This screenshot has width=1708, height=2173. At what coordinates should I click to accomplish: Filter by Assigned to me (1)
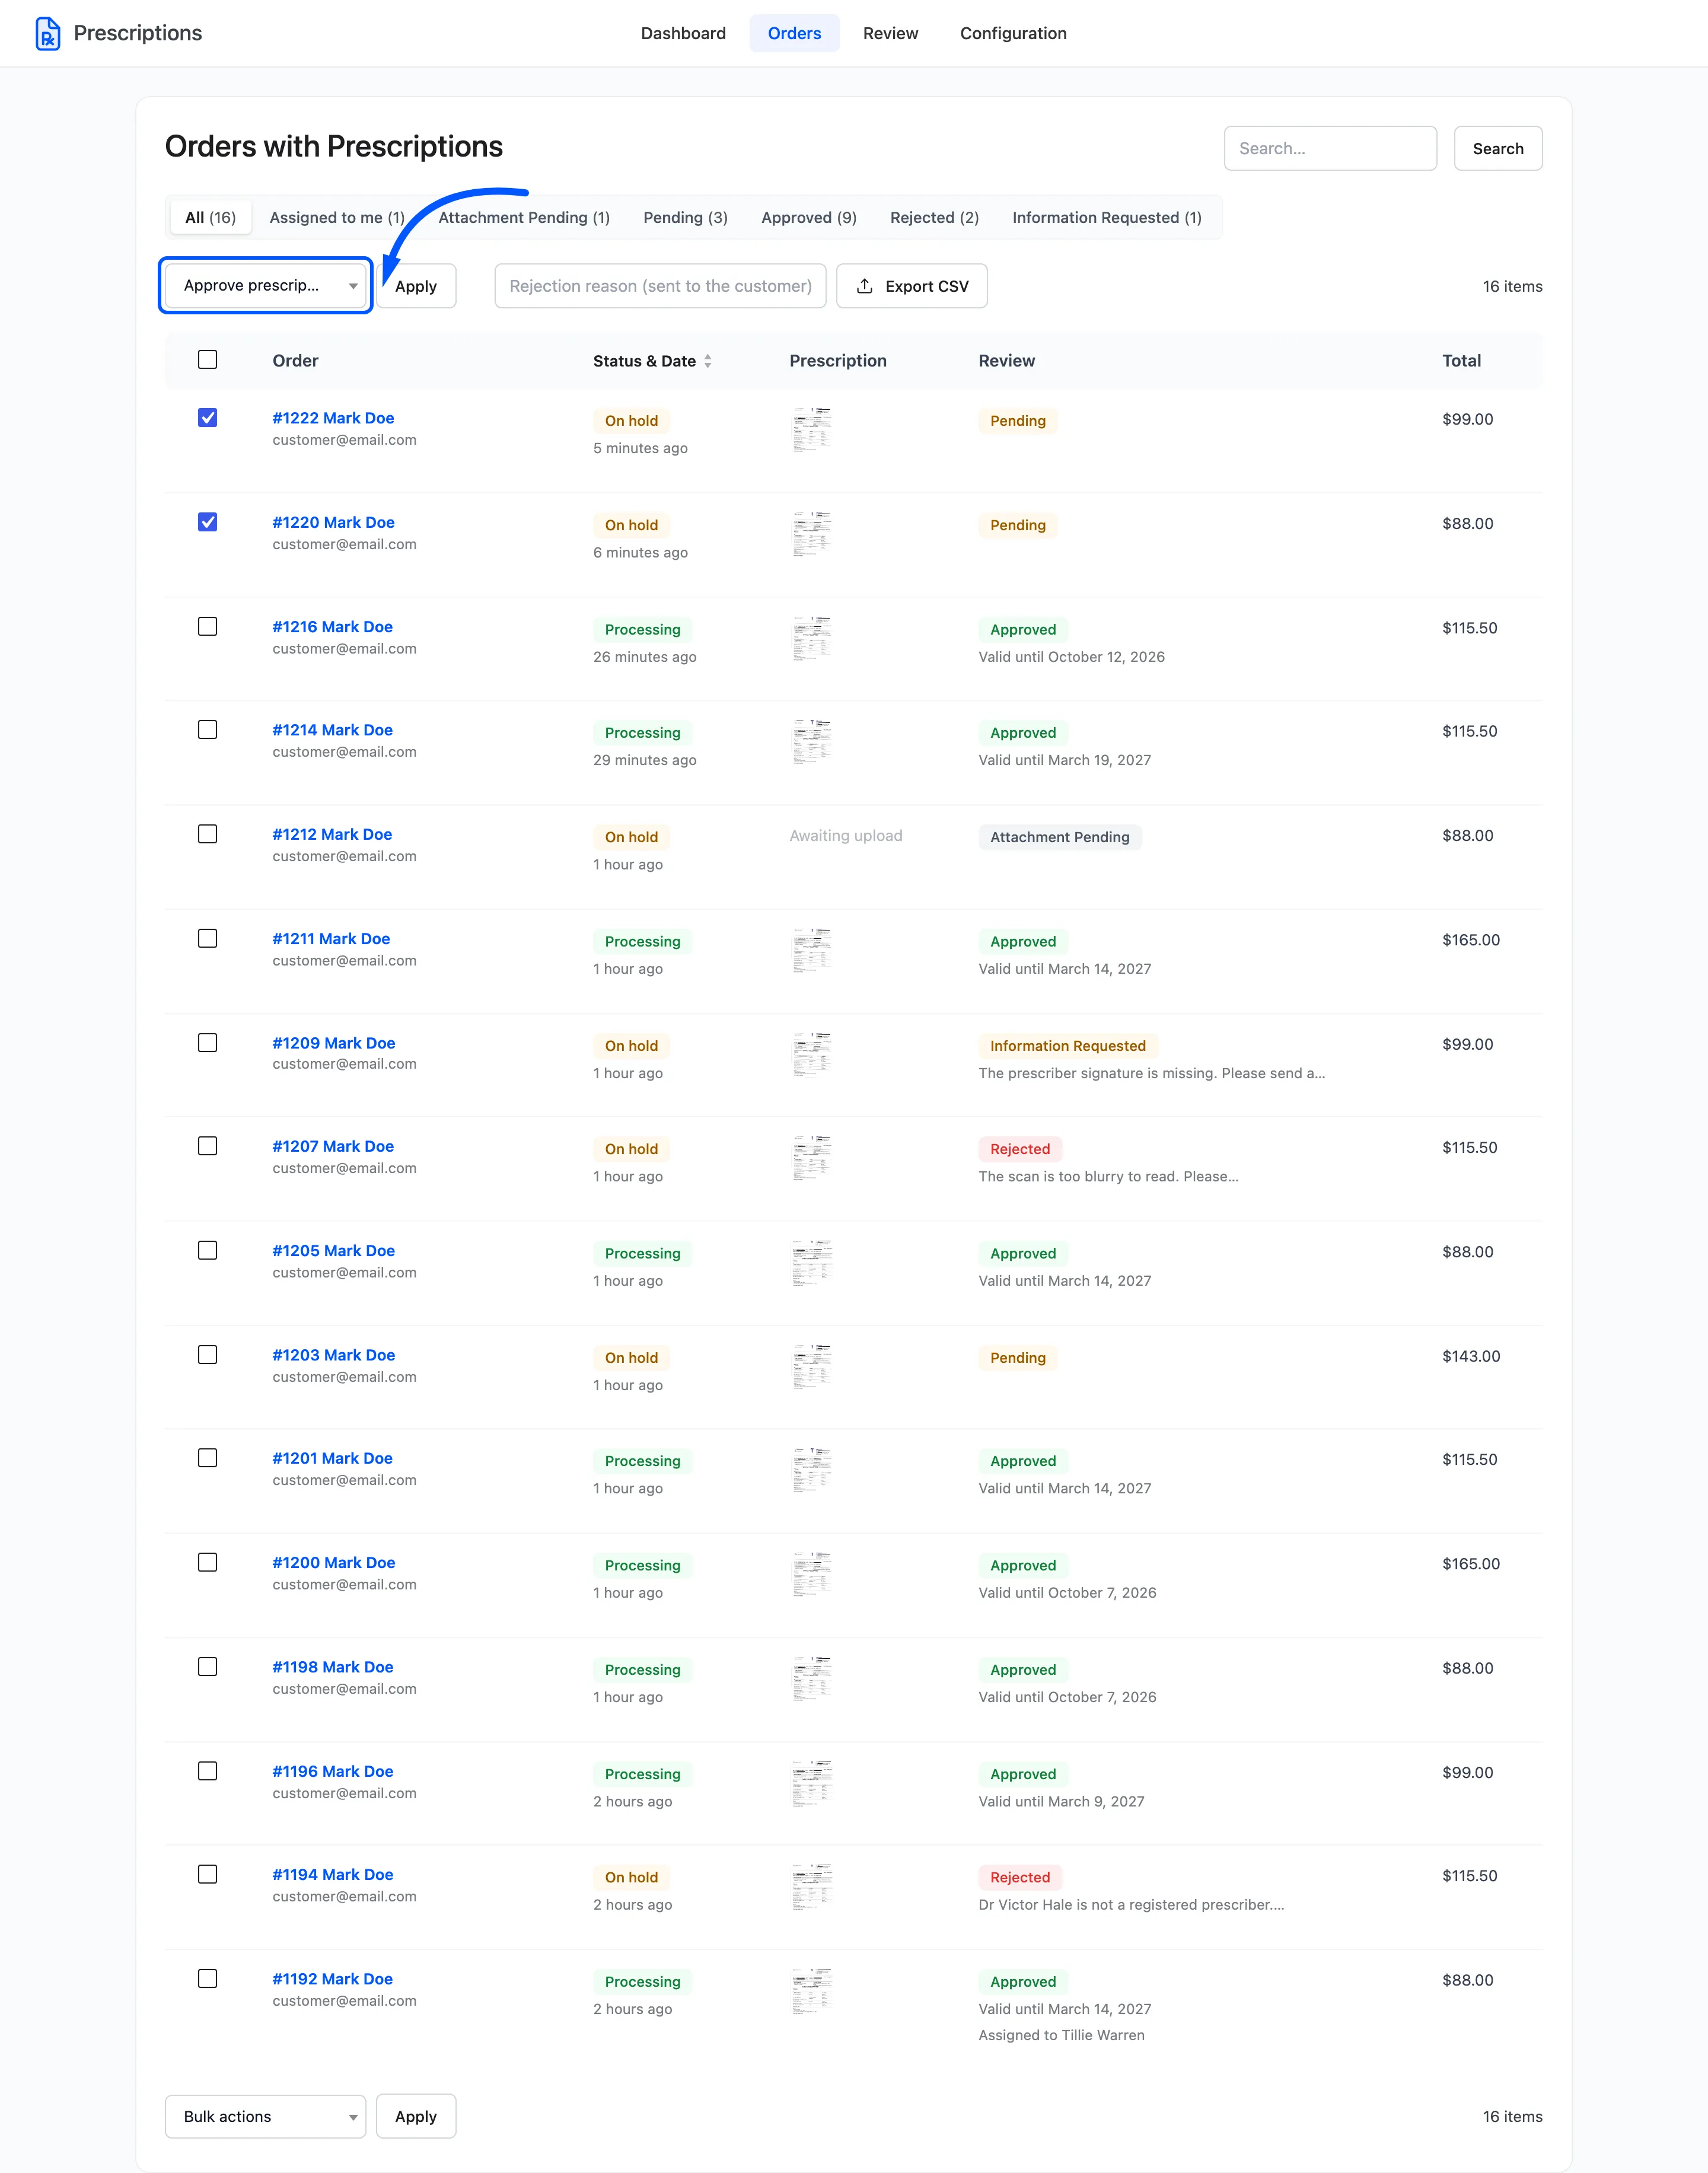point(337,217)
